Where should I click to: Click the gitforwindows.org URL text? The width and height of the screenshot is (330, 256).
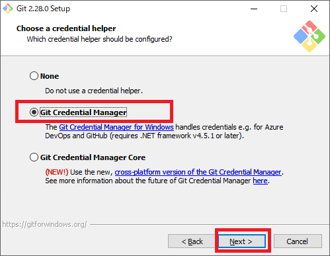click(x=44, y=224)
